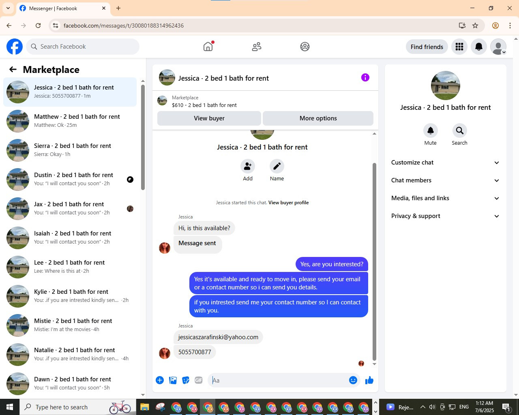Click the More options button
519x415 pixels.
coord(318,118)
